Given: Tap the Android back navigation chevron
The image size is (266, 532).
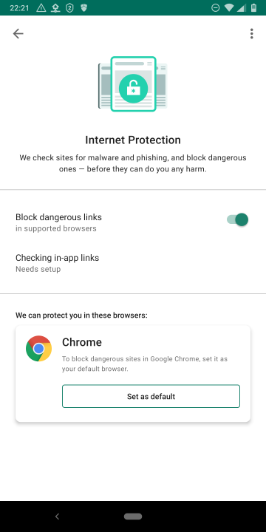Looking at the screenshot, I should click(x=57, y=516).
